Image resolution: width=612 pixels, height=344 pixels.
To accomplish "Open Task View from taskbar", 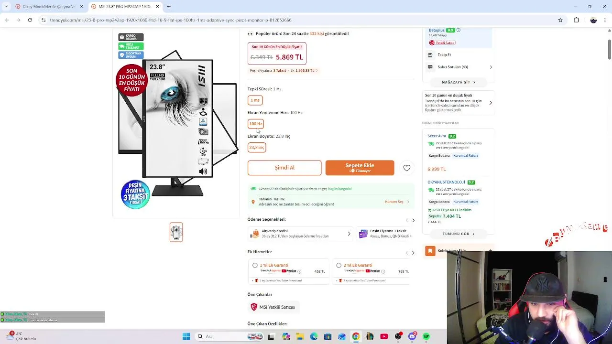I will (x=271, y=336).
